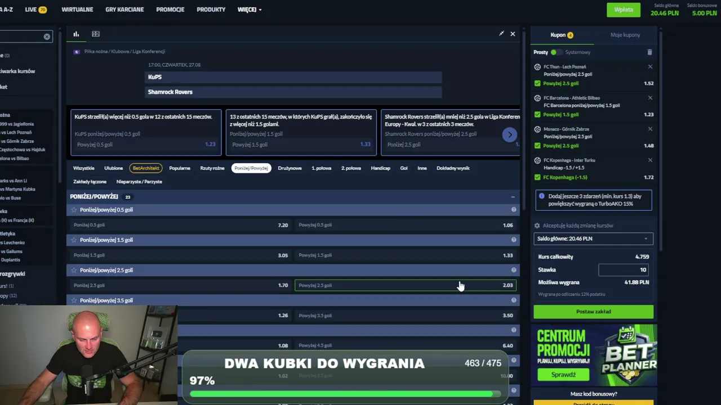721x405 pixels.
Task: Click the football icon beside FC Barcelona - Athletic Bilbao
Action: [537, 98]
